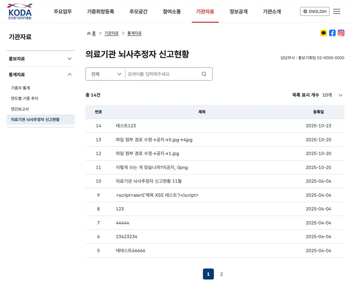Open the Facebook share icon

(332, 33)
